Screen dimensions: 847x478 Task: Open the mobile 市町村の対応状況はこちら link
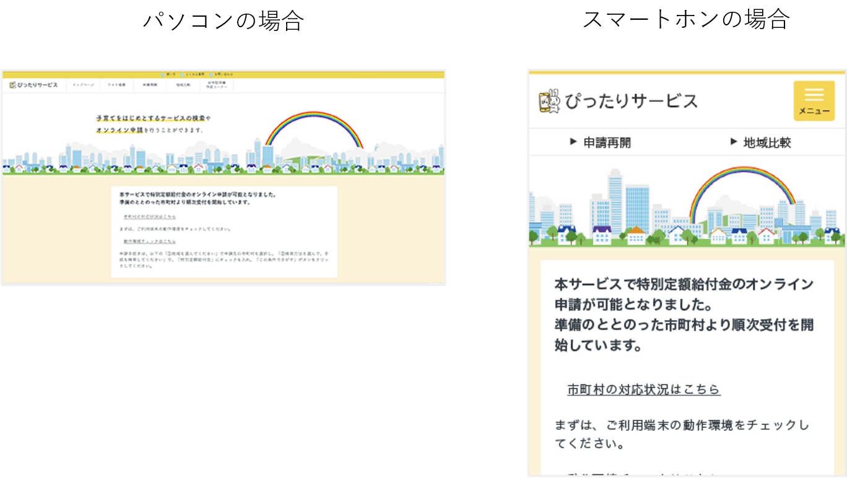pos(643,389)
